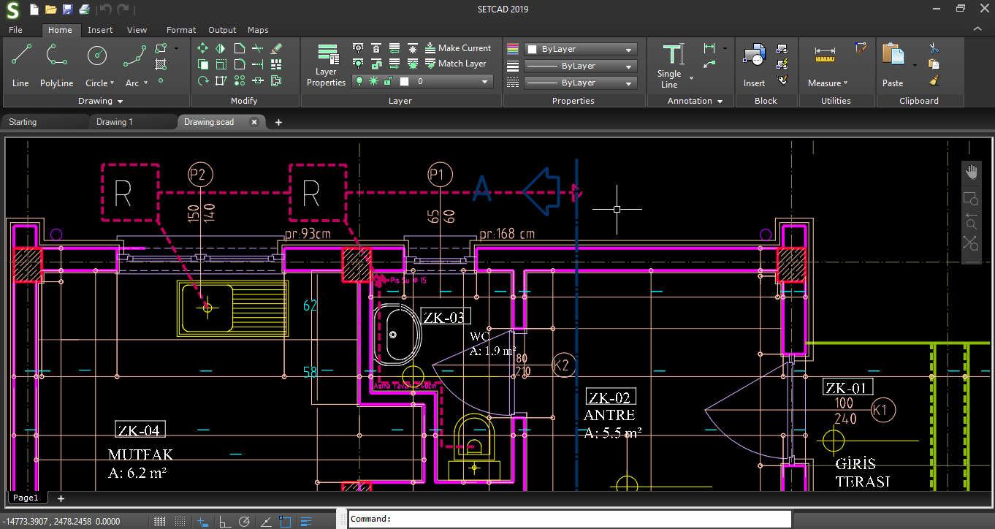This screenshot has height=529, width=995.
Task: Open the Insert ribbon tab
Action: [x=100, y=30]
